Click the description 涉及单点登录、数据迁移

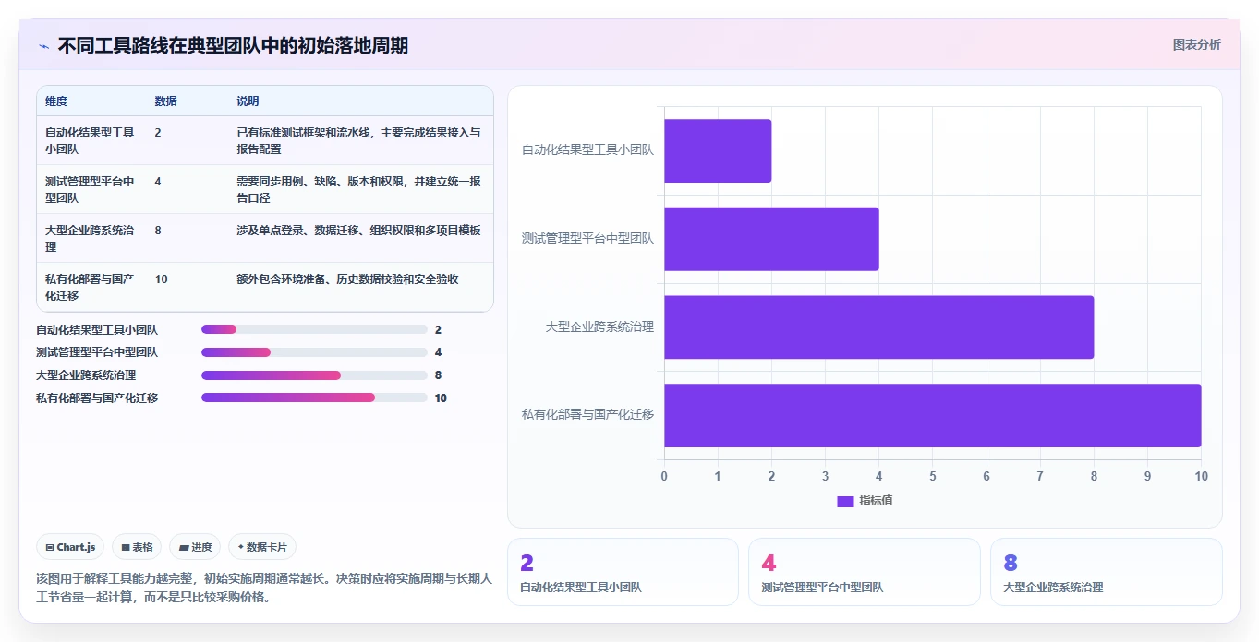pos(358,231)
